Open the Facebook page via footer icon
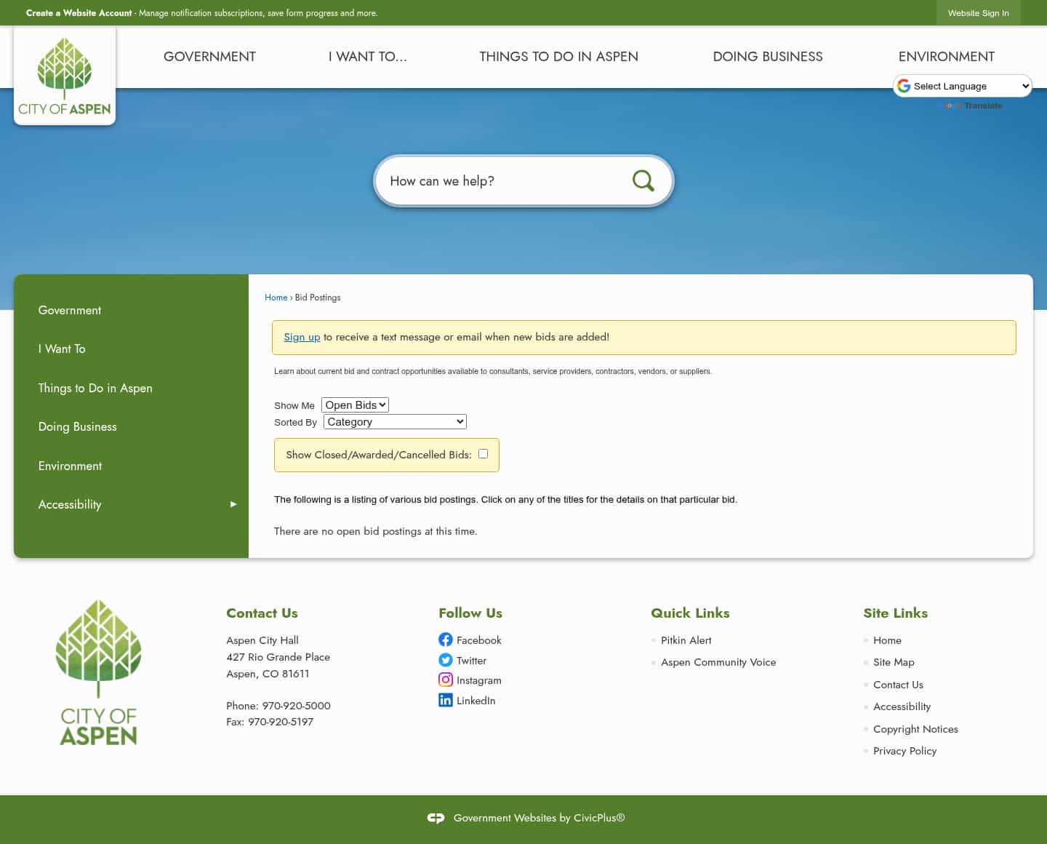This screenshot has height=844, width=1047. pos(446,640)
